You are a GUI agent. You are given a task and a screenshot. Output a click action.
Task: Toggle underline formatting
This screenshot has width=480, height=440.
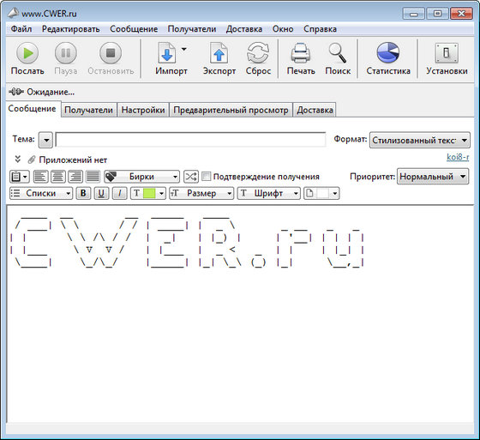tap(101, 193)
